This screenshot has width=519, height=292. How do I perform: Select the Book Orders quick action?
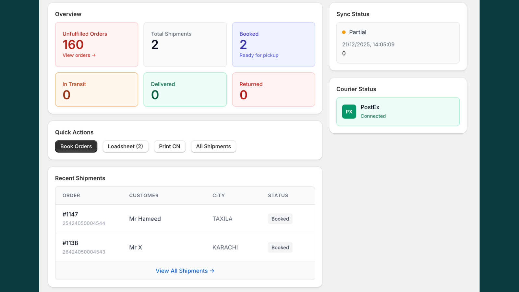click(76, 146)
